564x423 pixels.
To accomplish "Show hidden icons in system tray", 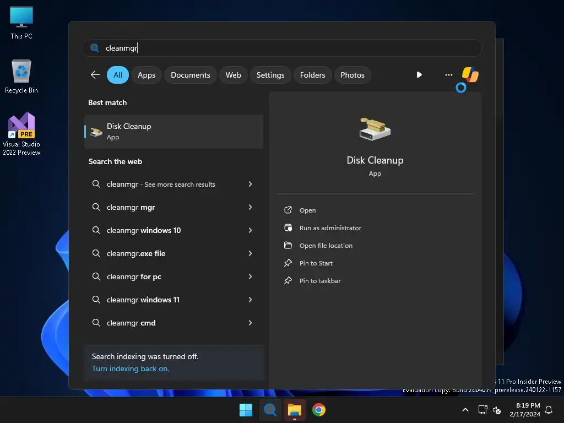I will coord(465,410).
